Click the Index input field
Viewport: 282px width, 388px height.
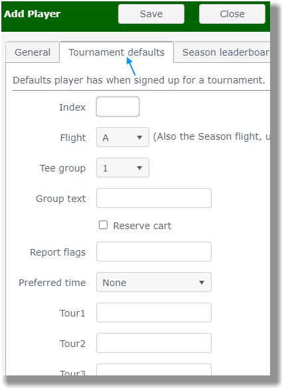(117, 107)
